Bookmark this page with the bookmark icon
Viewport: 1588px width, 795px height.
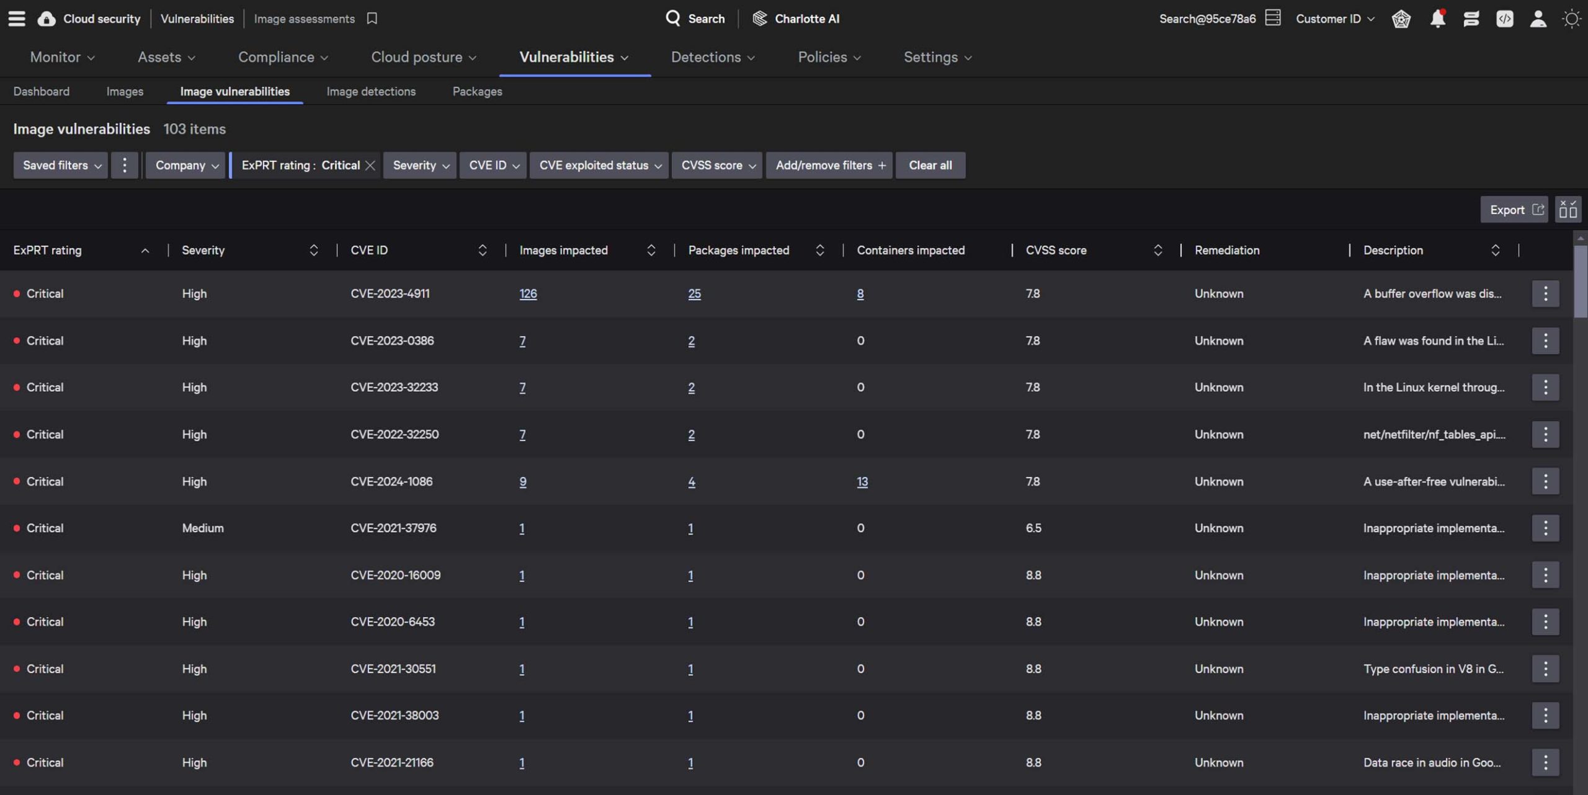(372, 19)
